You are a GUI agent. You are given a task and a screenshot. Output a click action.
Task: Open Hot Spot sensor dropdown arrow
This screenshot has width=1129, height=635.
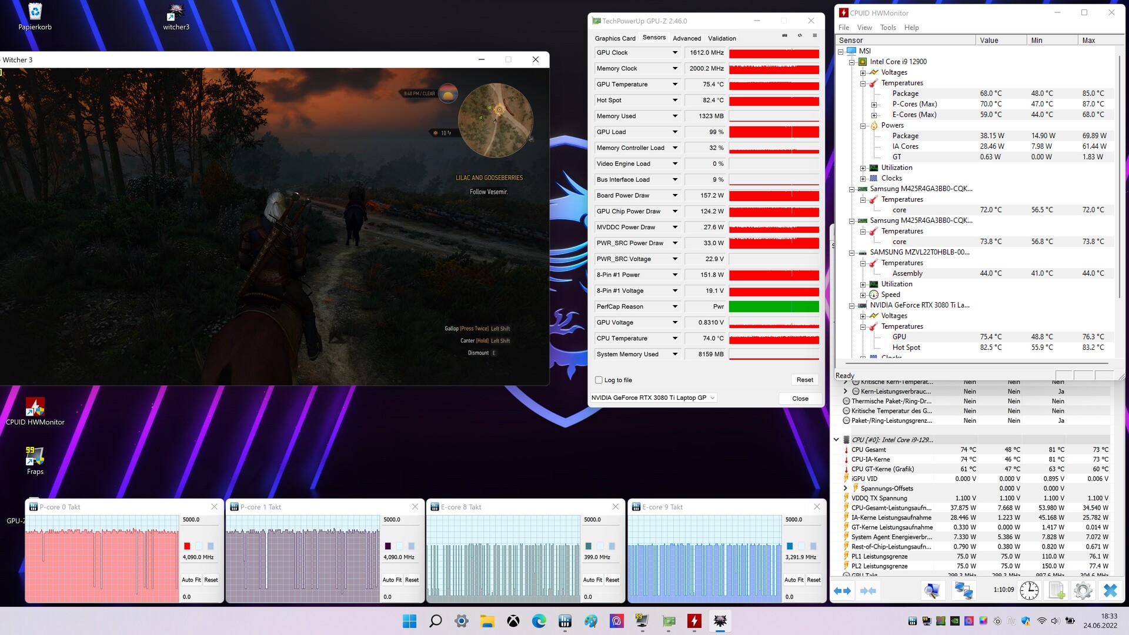point(675,100)
